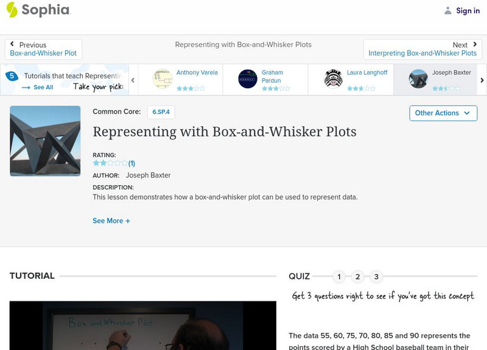The height and width of the screenshot is (350, 487).
Task: Click Joseph Baxter's profile avatar
Action: coord(418,78)
